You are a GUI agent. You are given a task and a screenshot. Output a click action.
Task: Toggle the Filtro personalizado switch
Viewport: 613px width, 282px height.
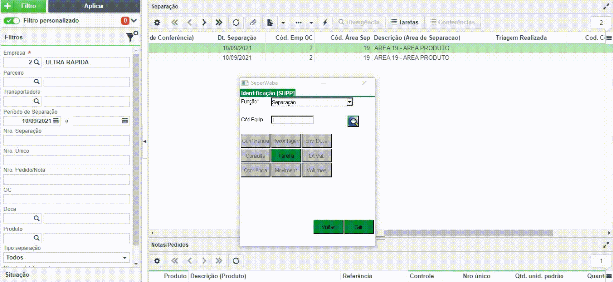[12, 21]
